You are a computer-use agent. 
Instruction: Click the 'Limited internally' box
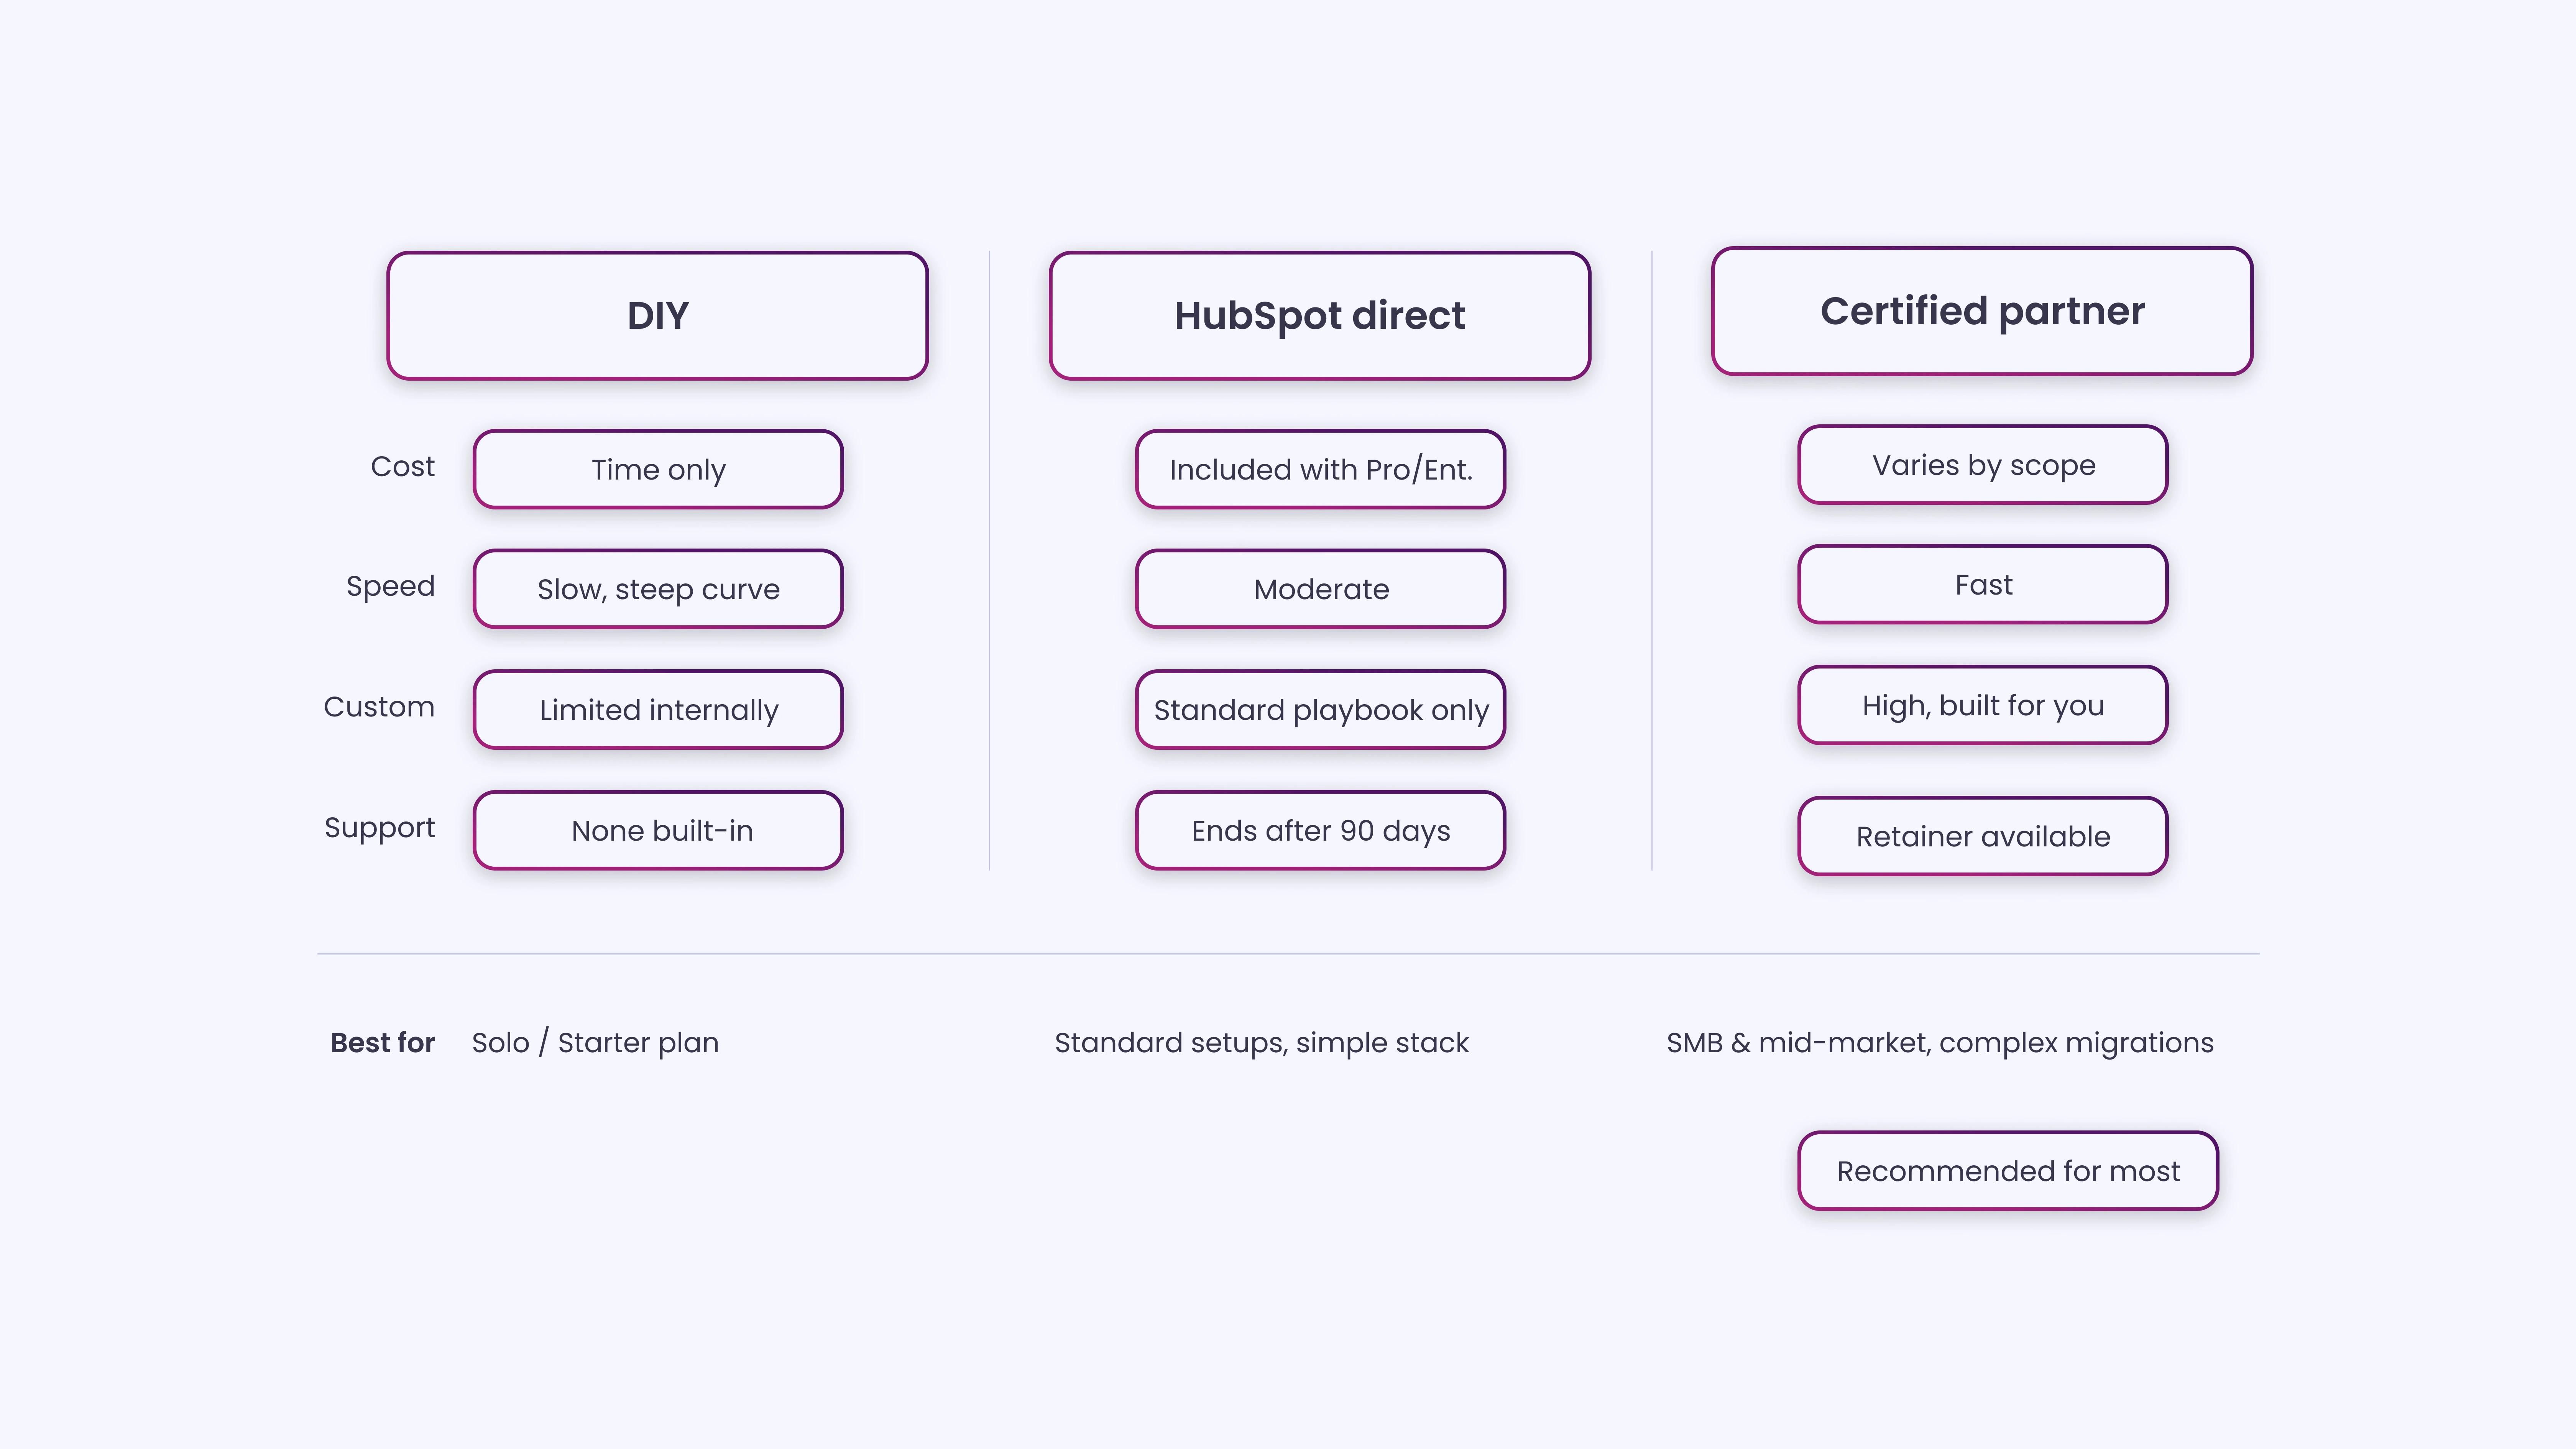coord(658,709)
